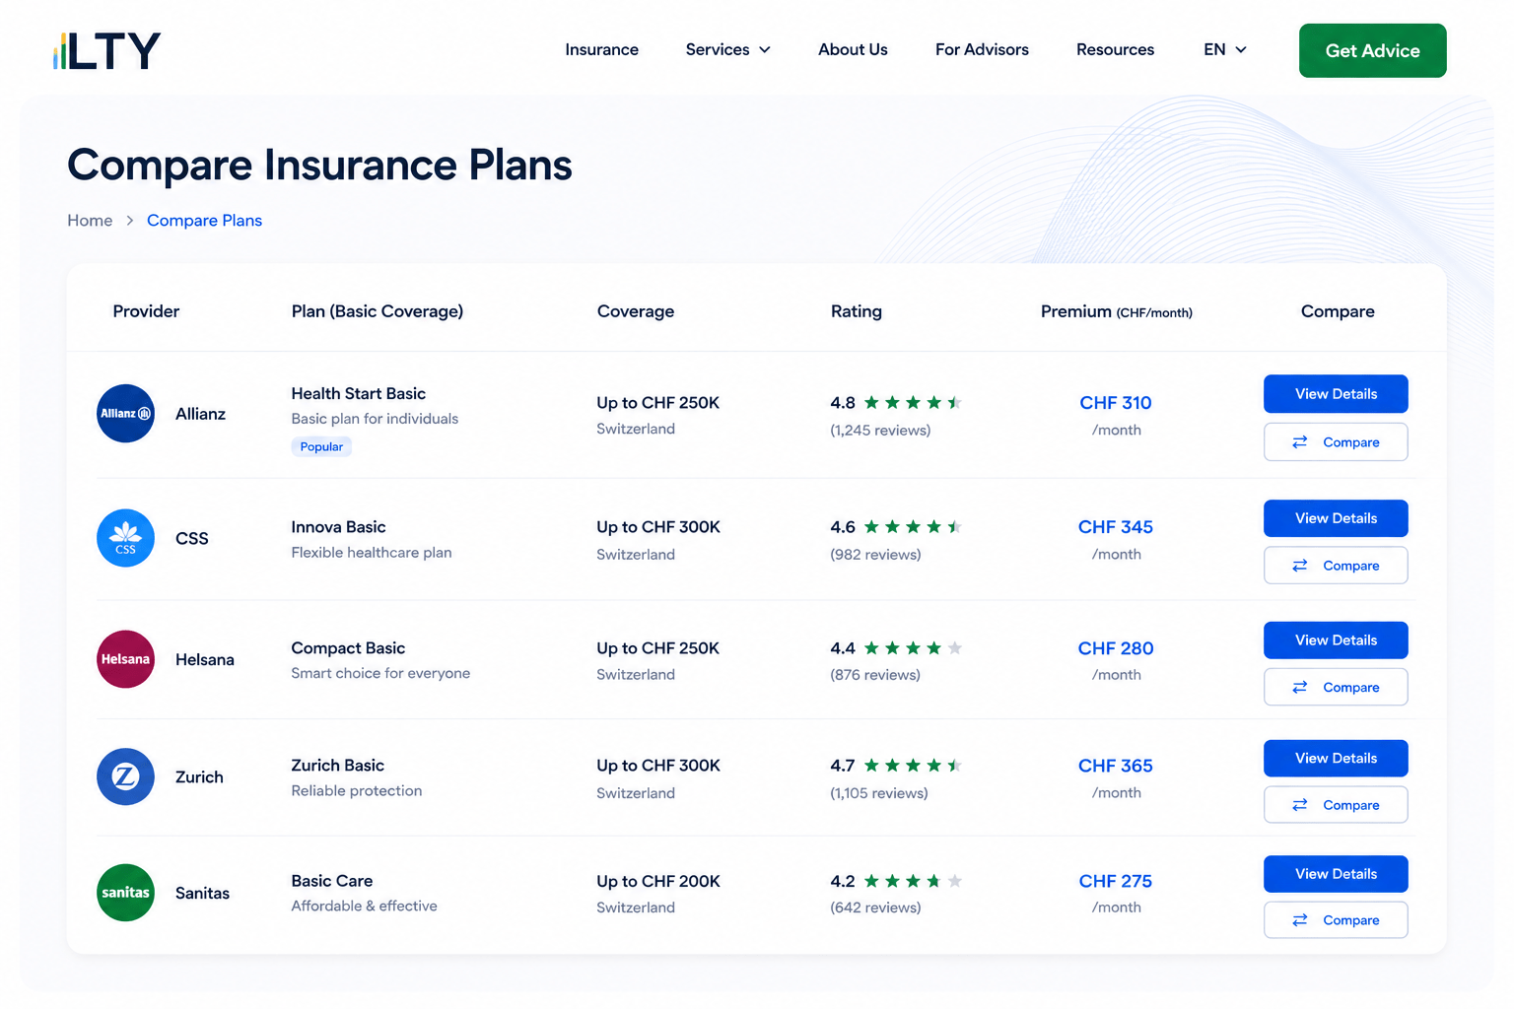Screen dimensions: 1514x1009
Task: Click the star rating for Sanitas
Action: point(913,881)
